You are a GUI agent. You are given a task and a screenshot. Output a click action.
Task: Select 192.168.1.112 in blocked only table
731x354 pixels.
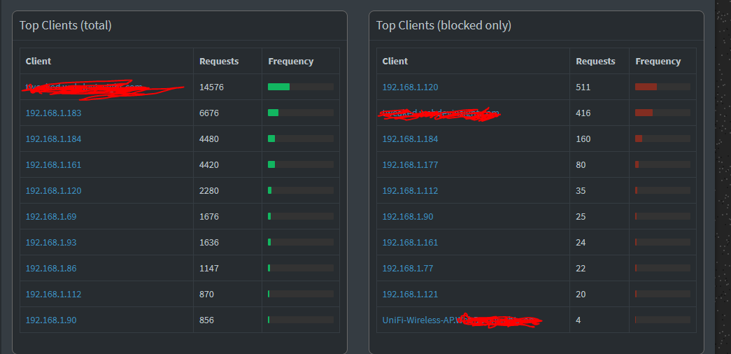410,190
